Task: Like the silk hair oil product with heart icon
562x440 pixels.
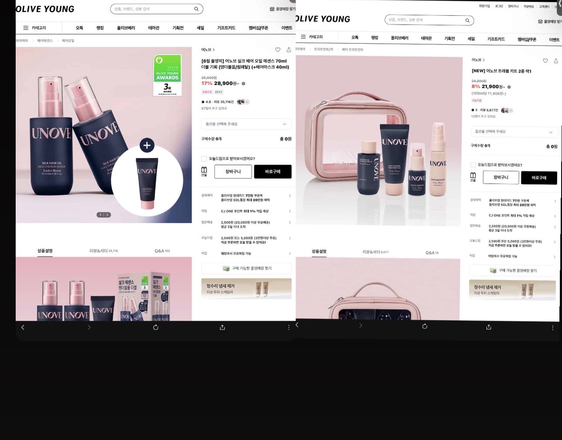Action: click(278, 50)
